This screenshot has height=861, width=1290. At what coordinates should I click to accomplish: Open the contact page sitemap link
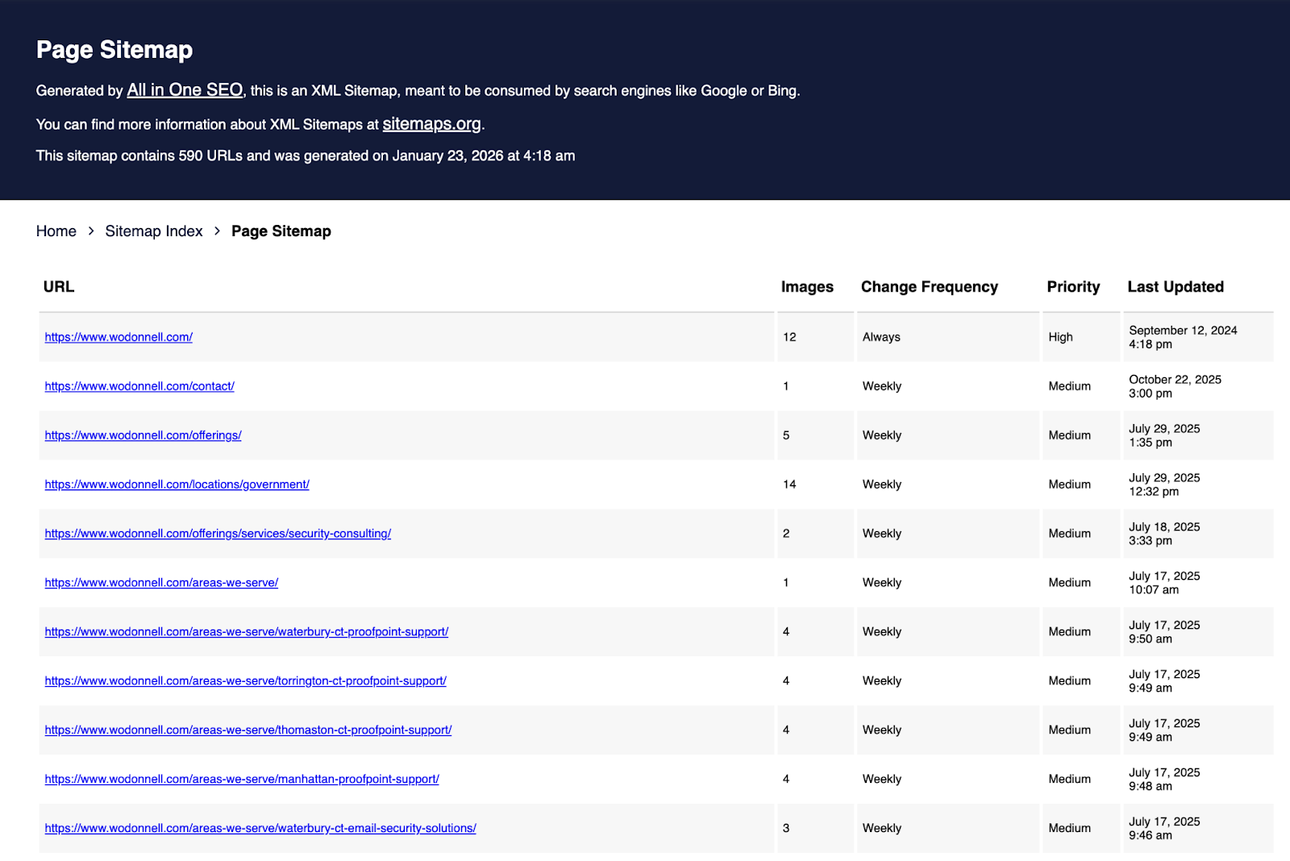[139, 386]
